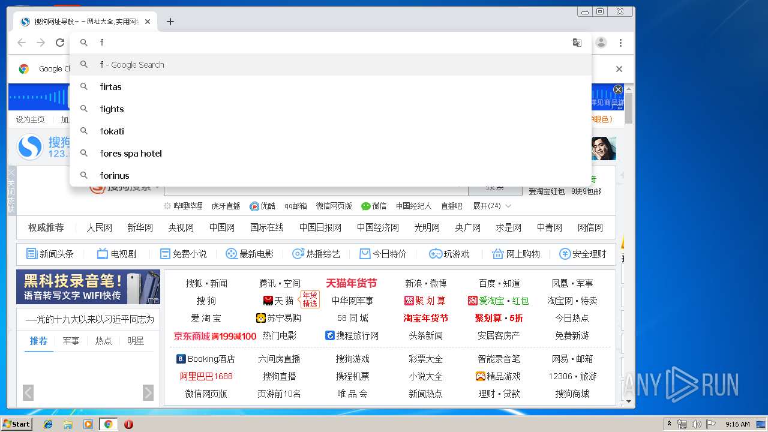Open the 微信 link with green icon

(374, 206)
